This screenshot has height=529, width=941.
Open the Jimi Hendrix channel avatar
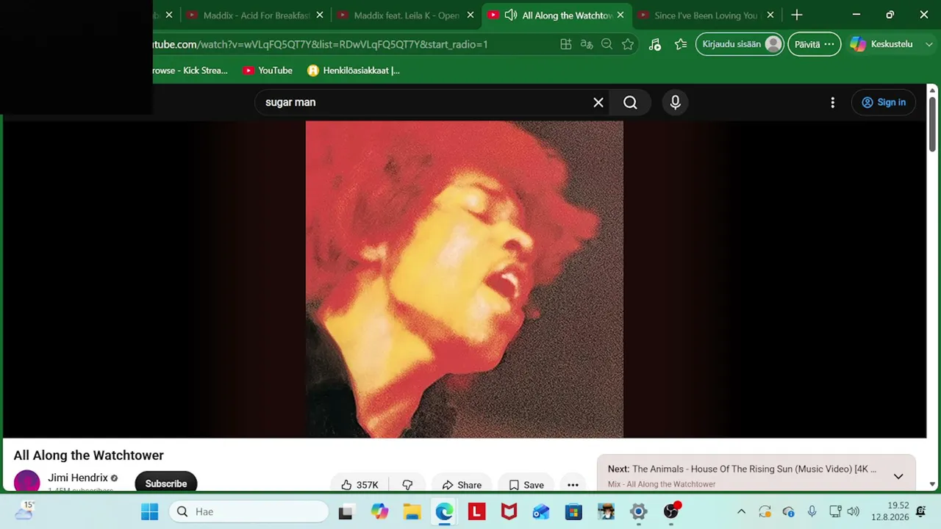[x=26, y=482]
